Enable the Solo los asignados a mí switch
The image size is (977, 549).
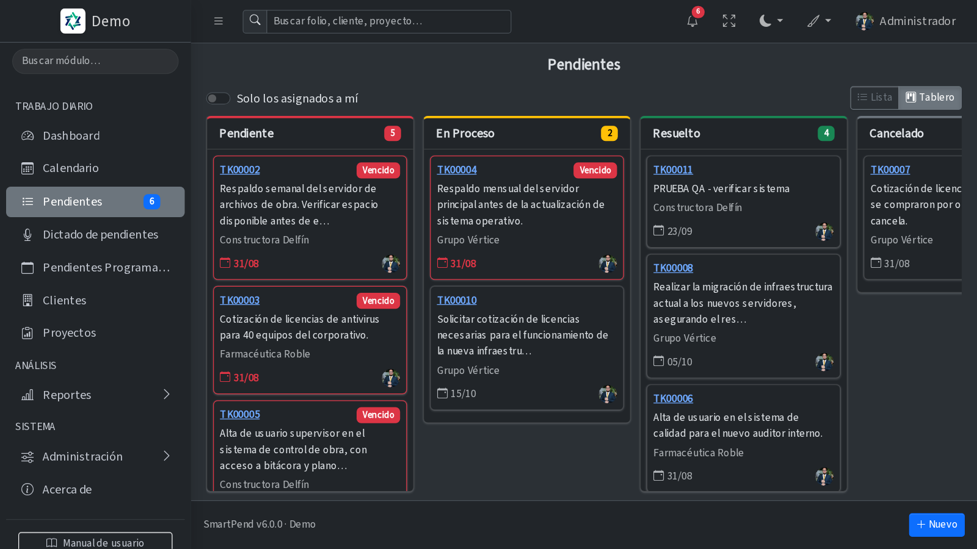[x=218, y=98]
